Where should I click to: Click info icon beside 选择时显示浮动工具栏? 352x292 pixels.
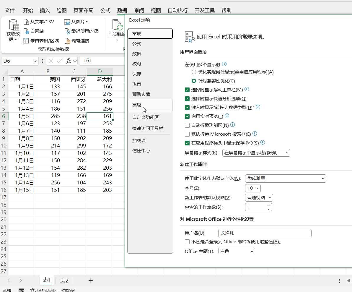[x=247, y=89]
